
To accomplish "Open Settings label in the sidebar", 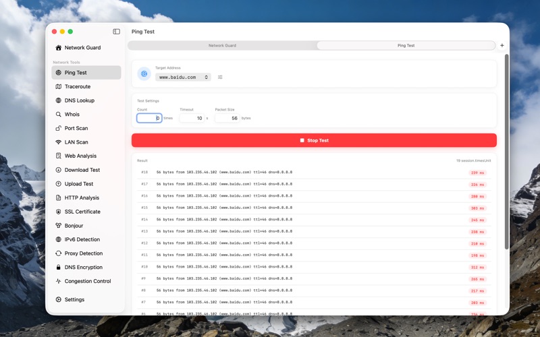I will 74,299.
